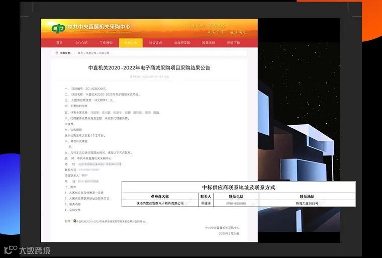Click the line 二、项目名称
The width and height of the screenshot is (382, 258).
(103, 95)
